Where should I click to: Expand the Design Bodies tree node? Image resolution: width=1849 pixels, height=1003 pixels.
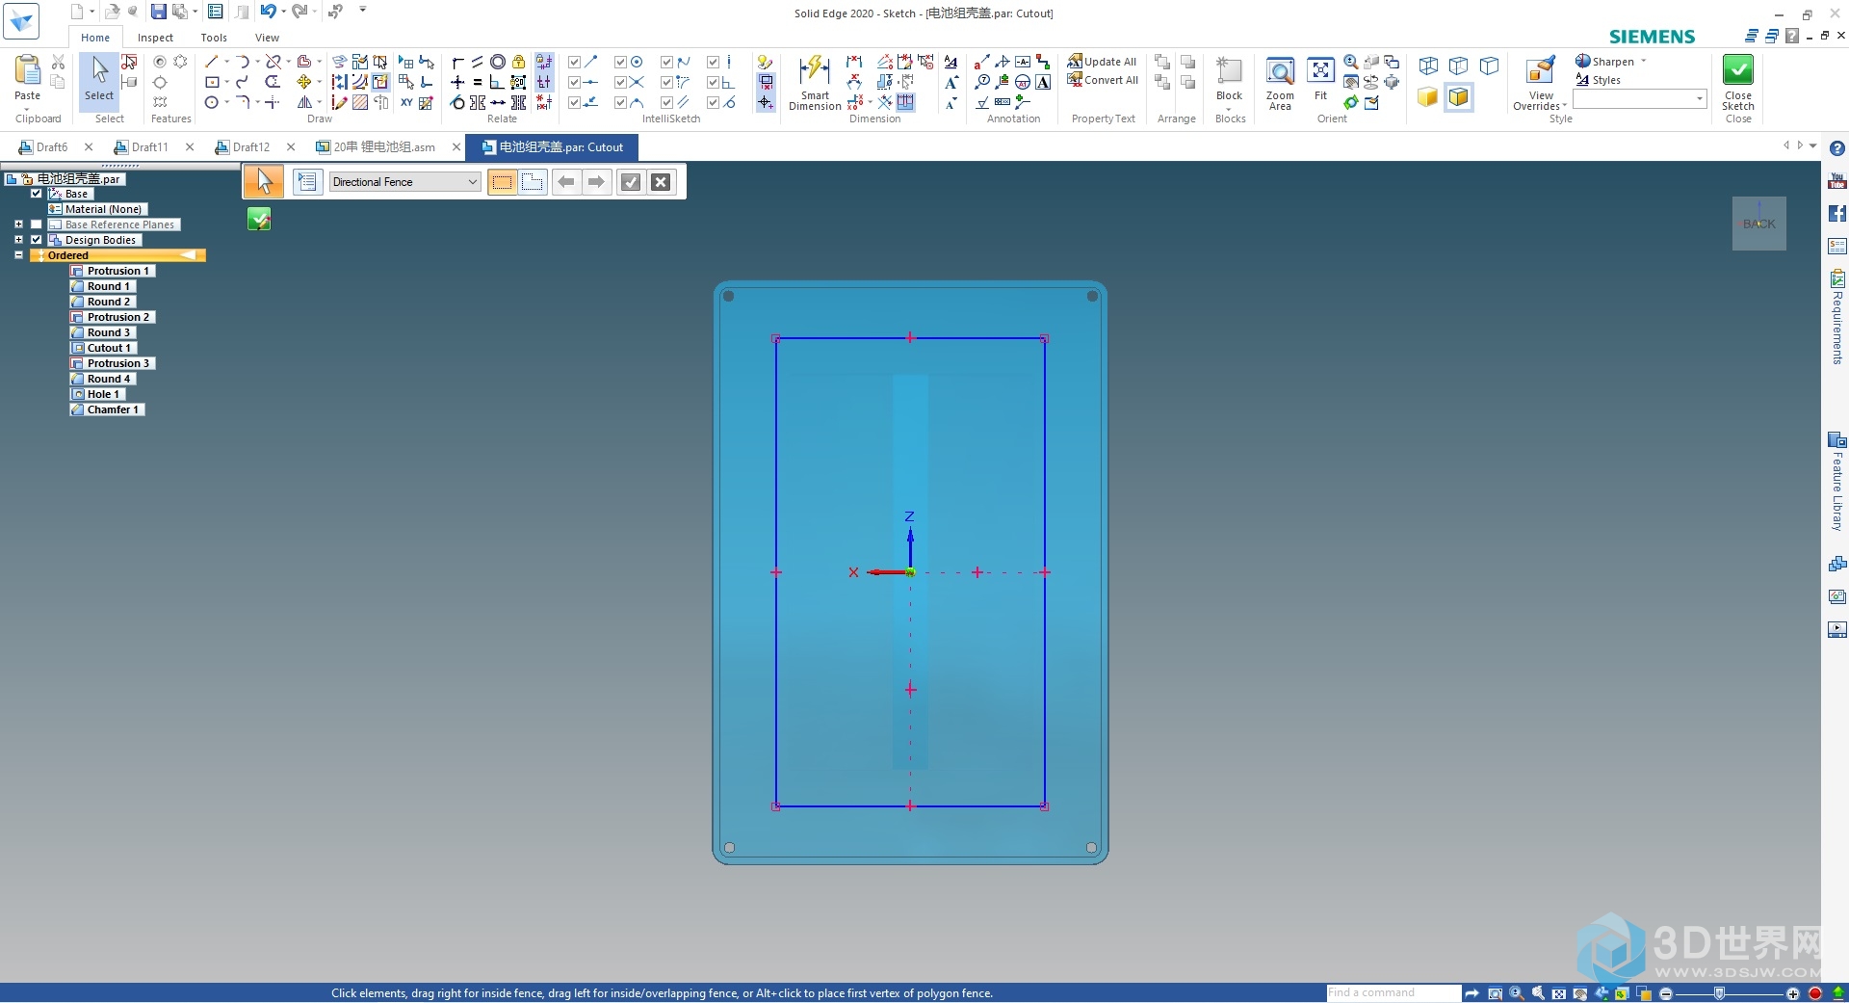(x=18, y=240)
